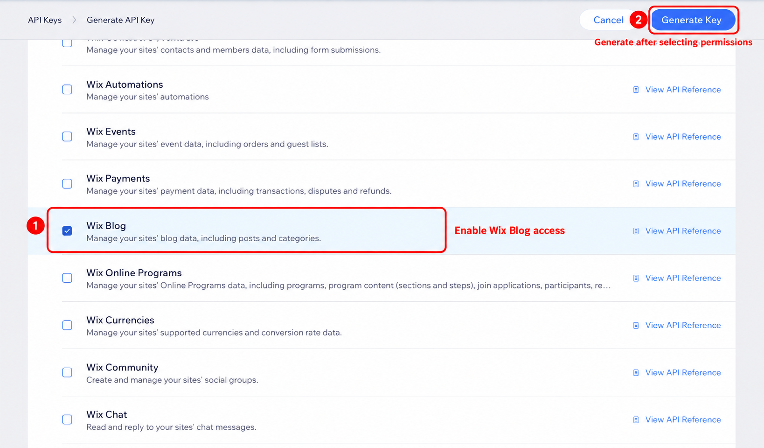This screenshot has height=448, width=764.
Task: Open View API Reference for Wix Community
Action: click(x=683, y=372)
